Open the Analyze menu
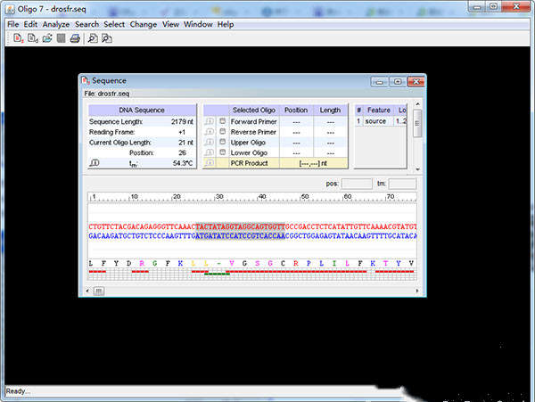535x402 pixels. point(56,24)
